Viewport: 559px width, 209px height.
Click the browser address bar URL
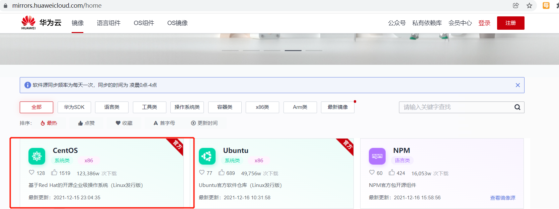[x=57, y=6]
